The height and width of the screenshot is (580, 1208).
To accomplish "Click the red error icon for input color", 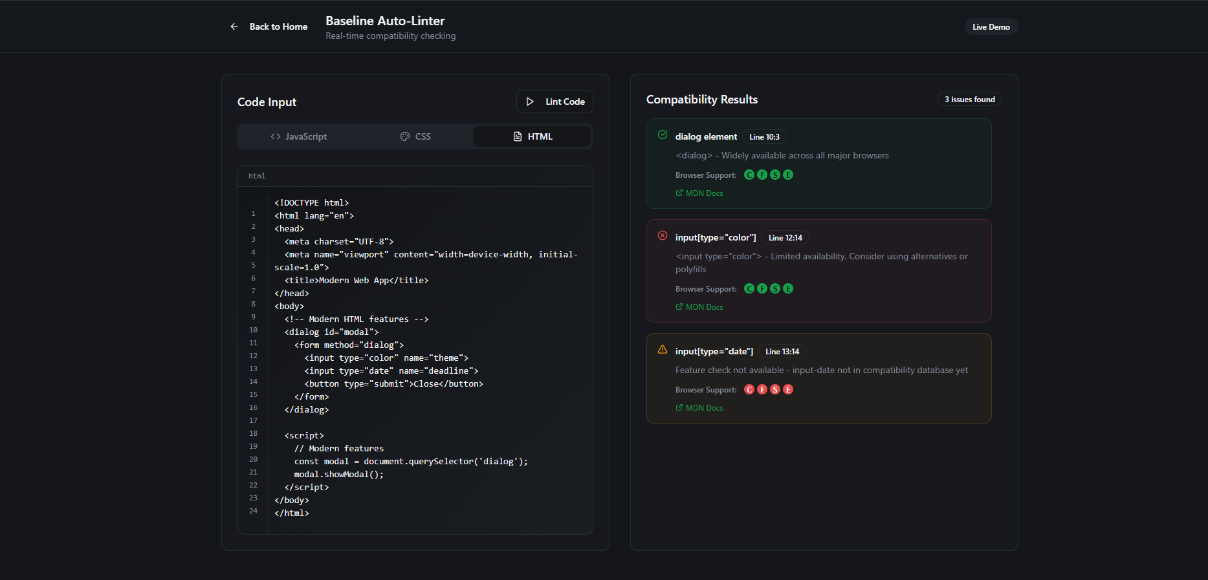I will [x=663, y=235].
